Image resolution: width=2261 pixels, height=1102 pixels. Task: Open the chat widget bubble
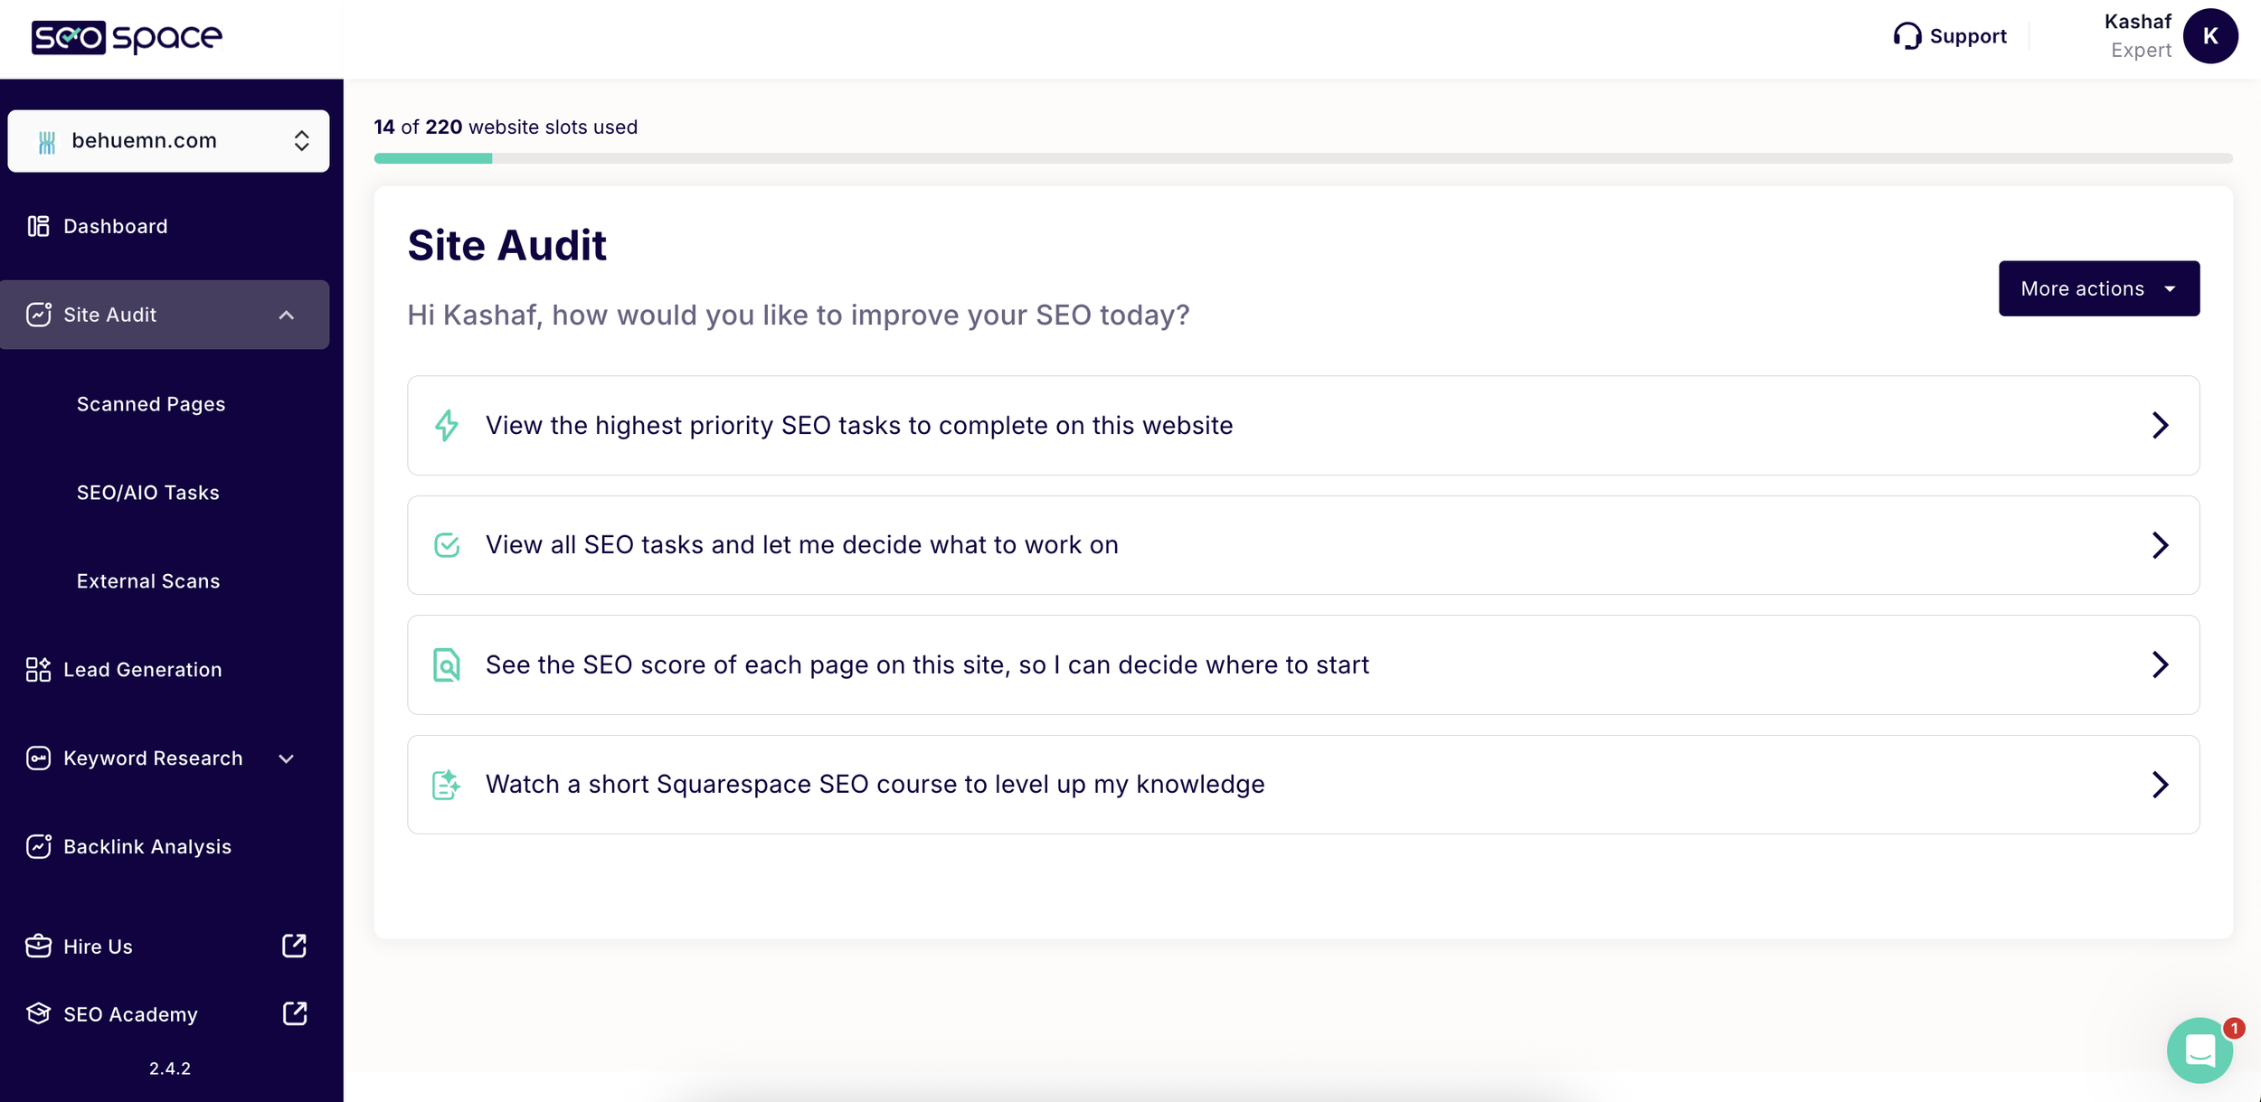2199,1050
